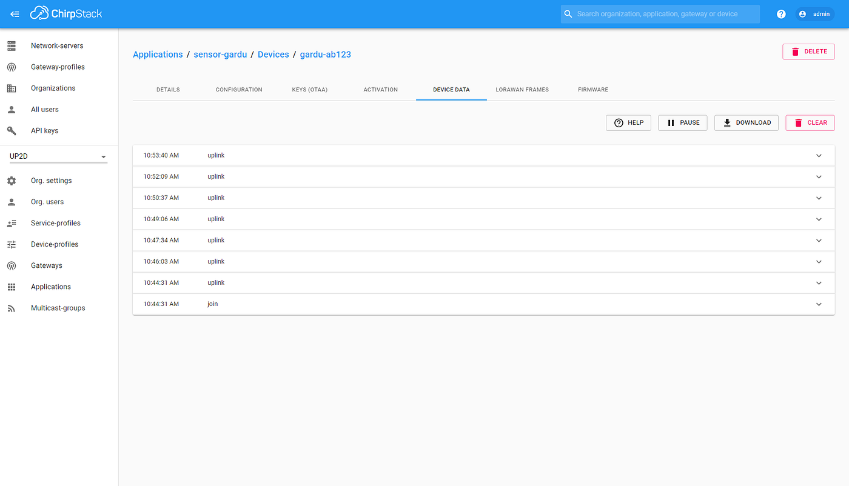
Task: Expand the 10:44:31 AM join event
Action: (819, 304)
